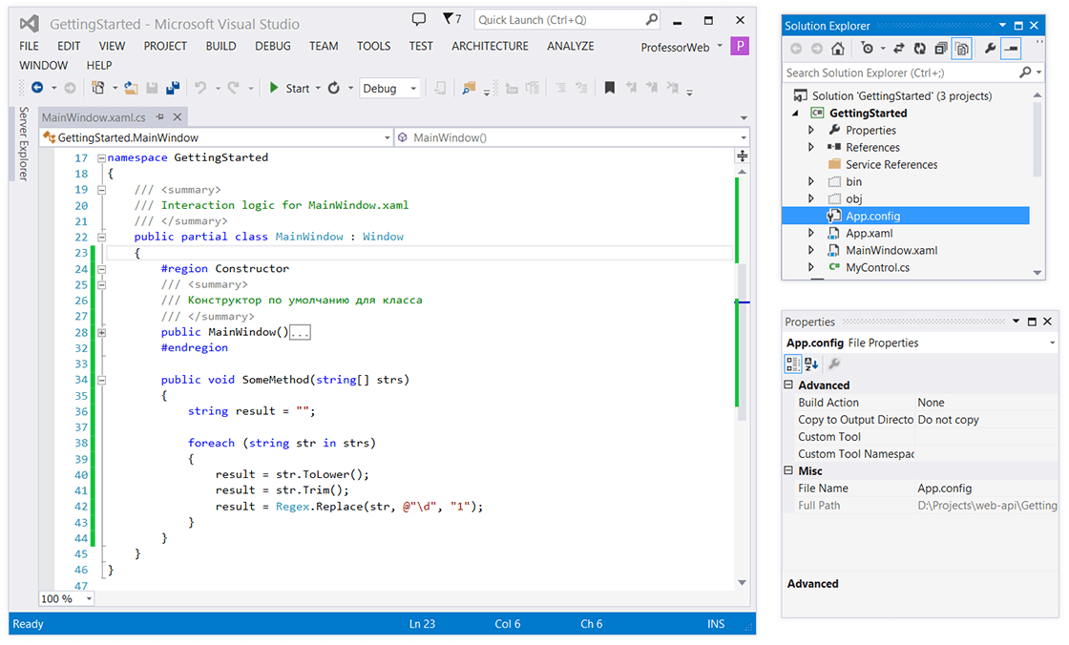Click Sync with Active Document icon
Viewport: 1069px width, 645px height.
898,49
